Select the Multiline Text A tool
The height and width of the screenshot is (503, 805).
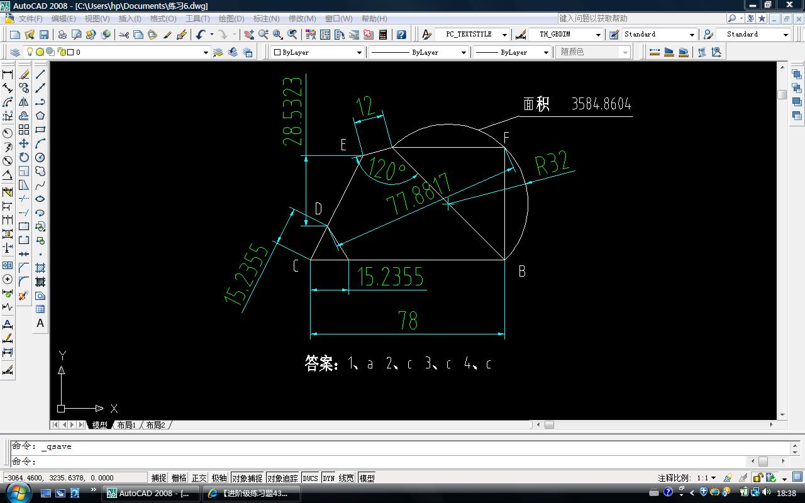(x=40, y=323)
